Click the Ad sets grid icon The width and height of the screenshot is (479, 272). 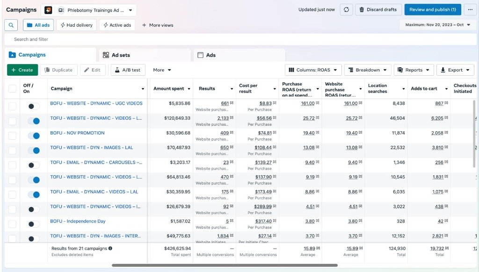tap(106, 55)
